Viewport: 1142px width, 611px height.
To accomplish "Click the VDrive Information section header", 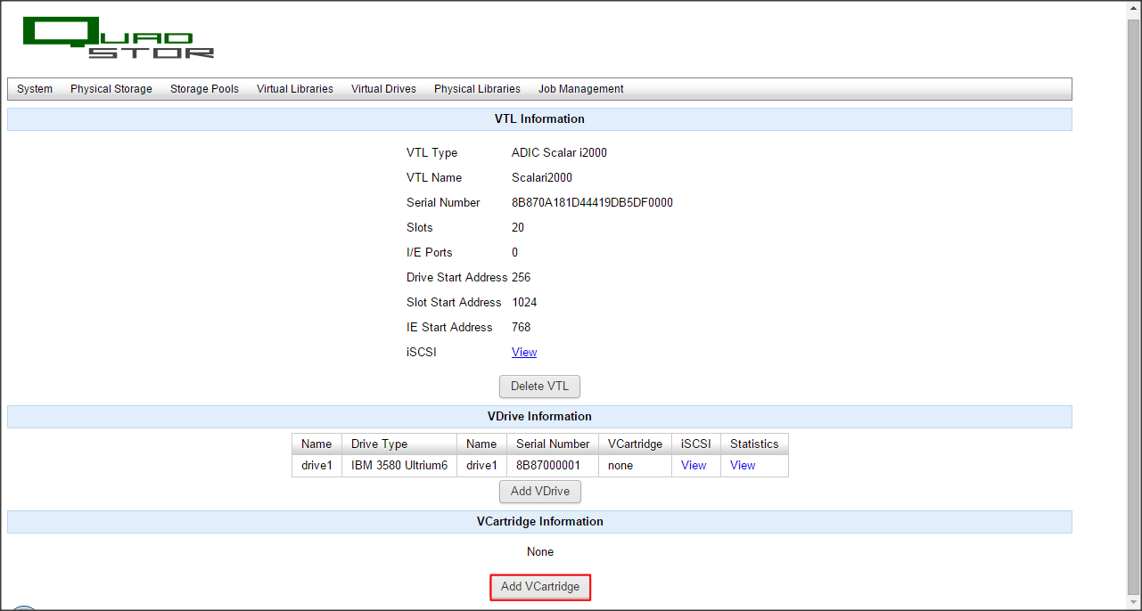I will (539, 417).
